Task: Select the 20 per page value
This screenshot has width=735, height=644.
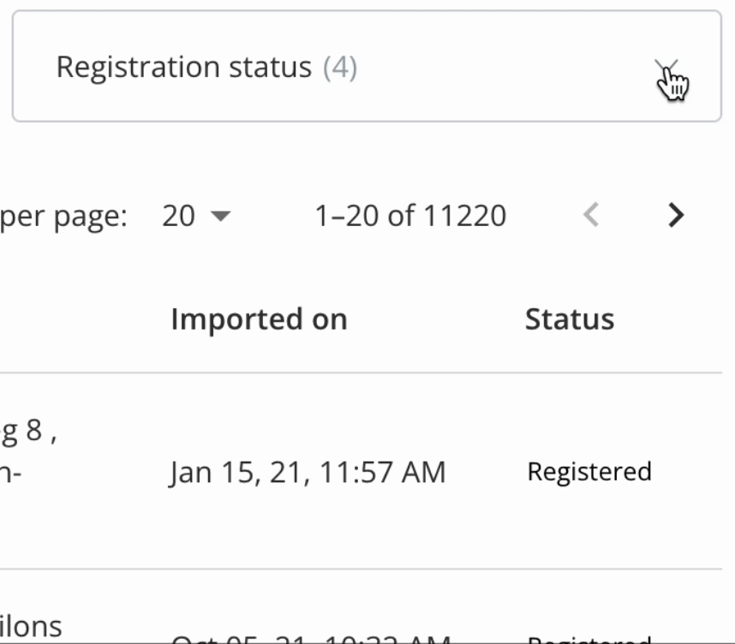Action: (178, 216)
